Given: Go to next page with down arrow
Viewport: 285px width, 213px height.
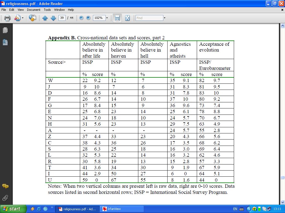Looking at the screenshot, I should click(53, 18).
